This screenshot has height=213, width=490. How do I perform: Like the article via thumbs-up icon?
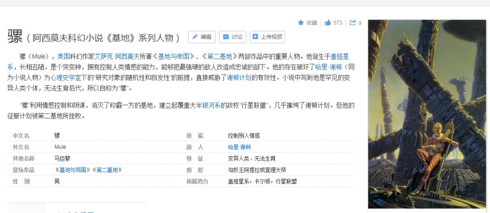(328, 23)
